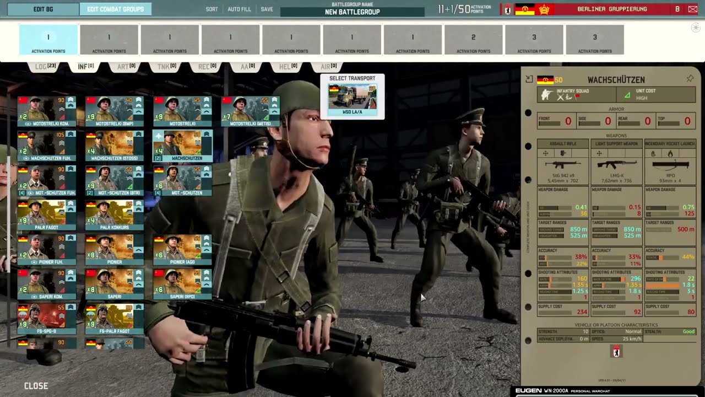This screenshot has width=705, height=397.
Task: Select the highlighted 1 activation point slot
Action: coord(48,40)
